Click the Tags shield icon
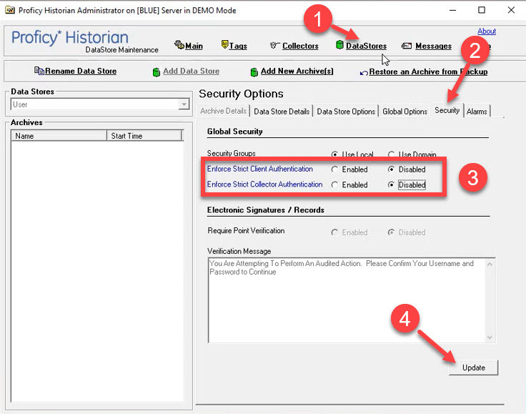526x414 pixels. click(224, 44)
